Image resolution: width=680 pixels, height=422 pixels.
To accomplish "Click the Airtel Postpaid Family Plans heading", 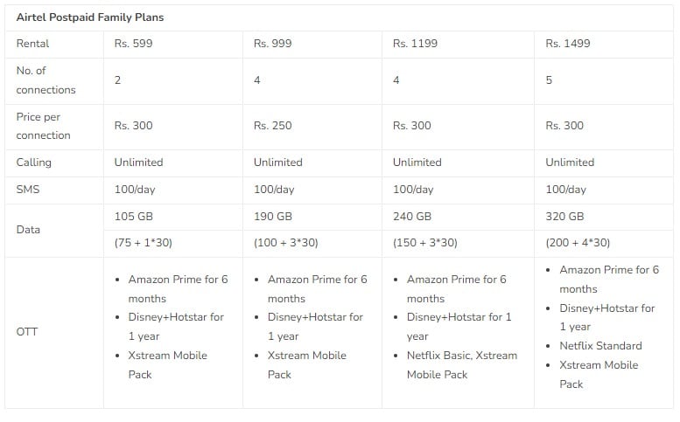I will click(x=90, y=17).
